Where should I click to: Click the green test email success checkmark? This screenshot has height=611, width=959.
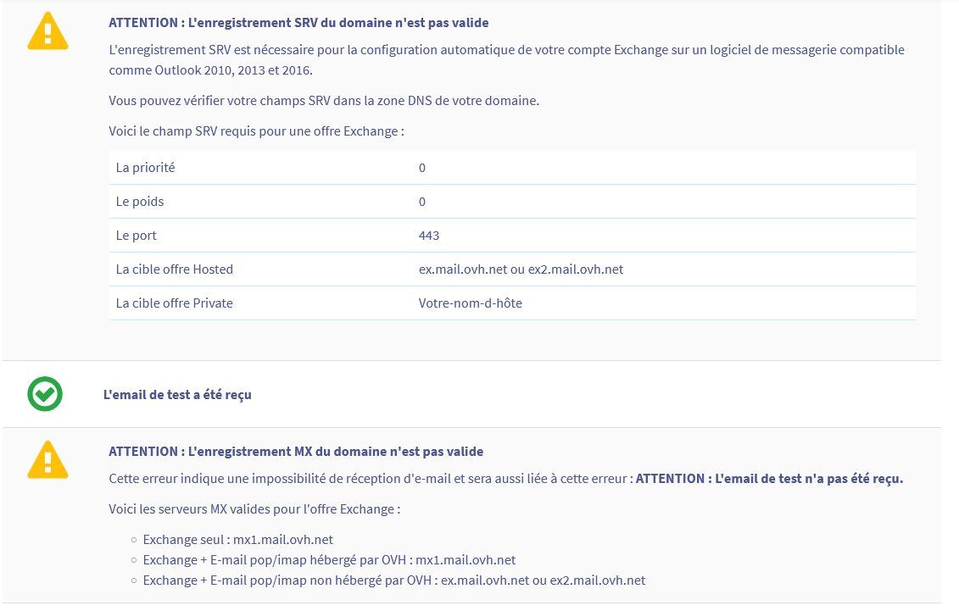point(45,394)
